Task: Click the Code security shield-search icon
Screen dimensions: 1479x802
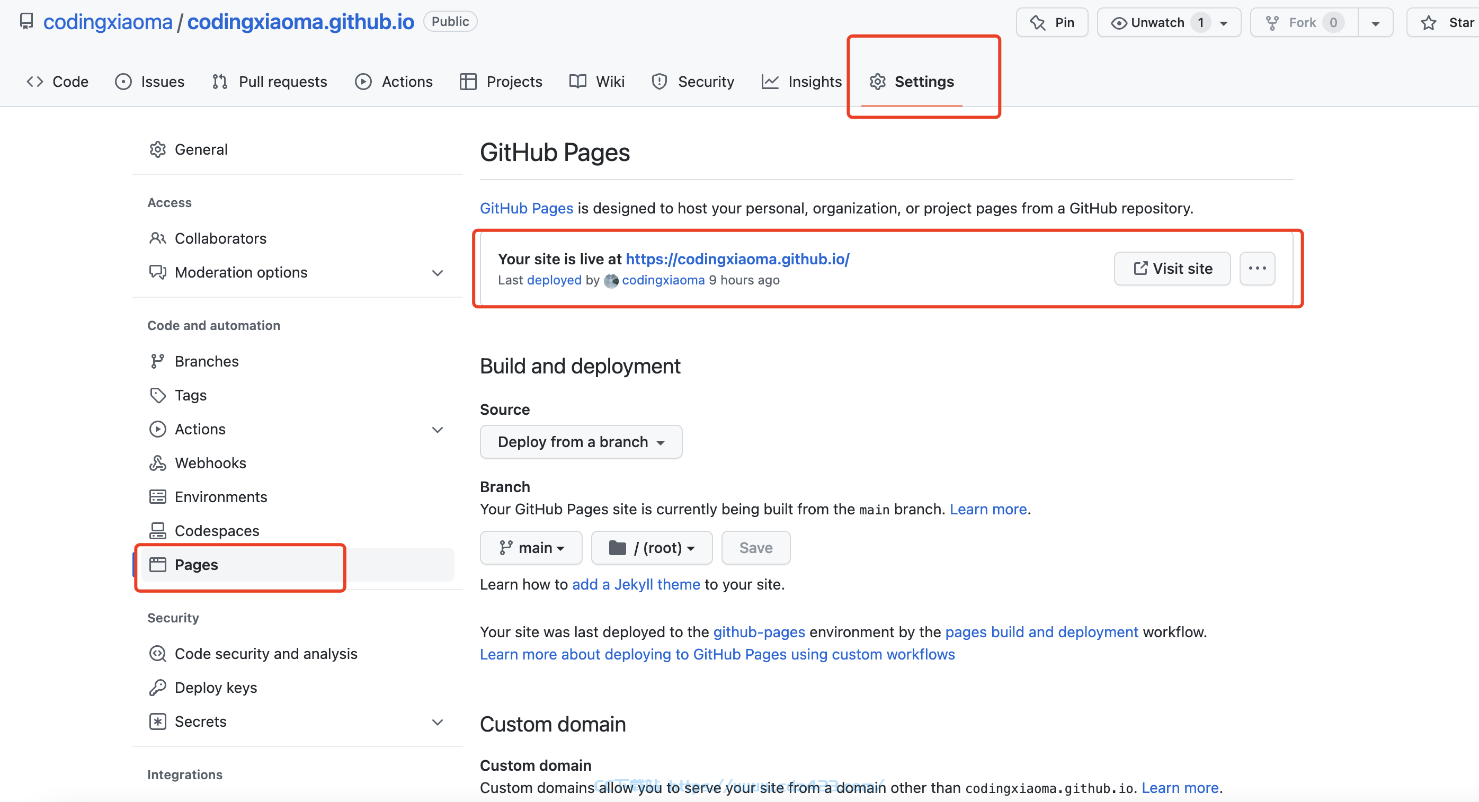Action: [x=157, y=653]
